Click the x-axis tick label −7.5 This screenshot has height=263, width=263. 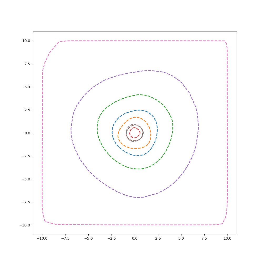[x=65, y=238]
